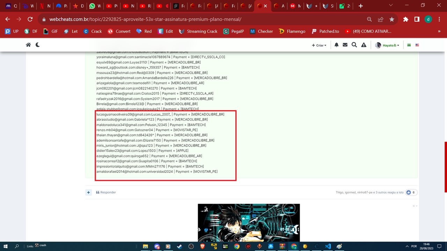The image size is (447, 251).
Task: Go to the forum home page icon
Action: pos(28,45)
